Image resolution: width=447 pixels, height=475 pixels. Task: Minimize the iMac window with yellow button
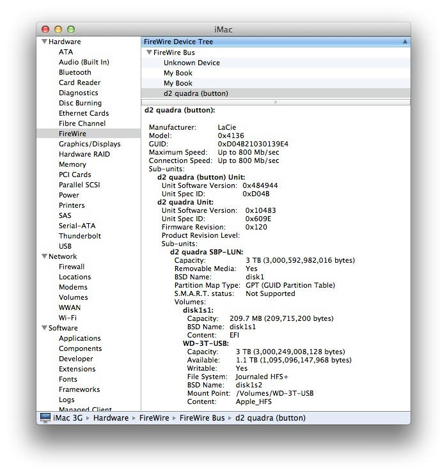[58, 29]
